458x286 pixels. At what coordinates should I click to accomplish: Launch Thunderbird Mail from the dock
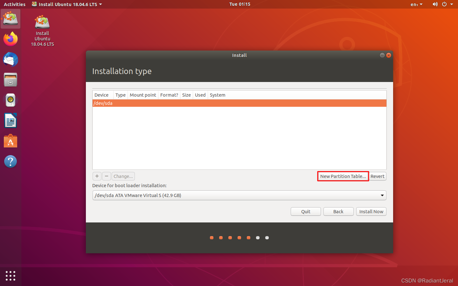pos(10,59)
